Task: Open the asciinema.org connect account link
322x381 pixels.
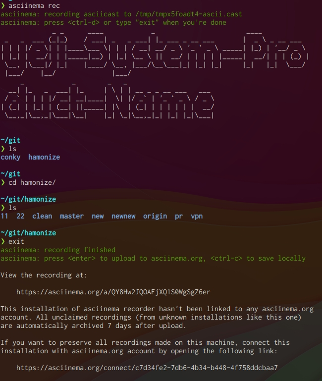Action: click(147, 368)
